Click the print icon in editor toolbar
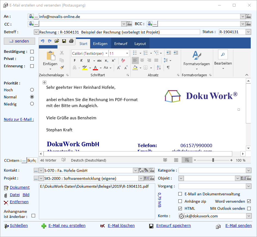The width and height of the screenshot is (257, 237). pos(71,41)
